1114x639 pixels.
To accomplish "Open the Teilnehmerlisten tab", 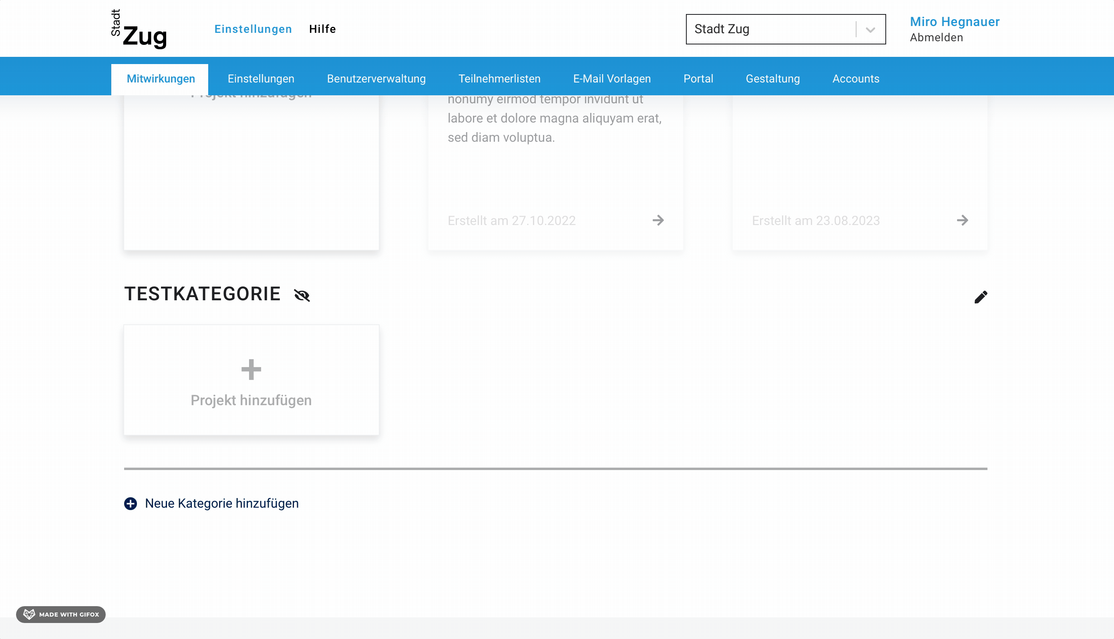I will point(499,79).
